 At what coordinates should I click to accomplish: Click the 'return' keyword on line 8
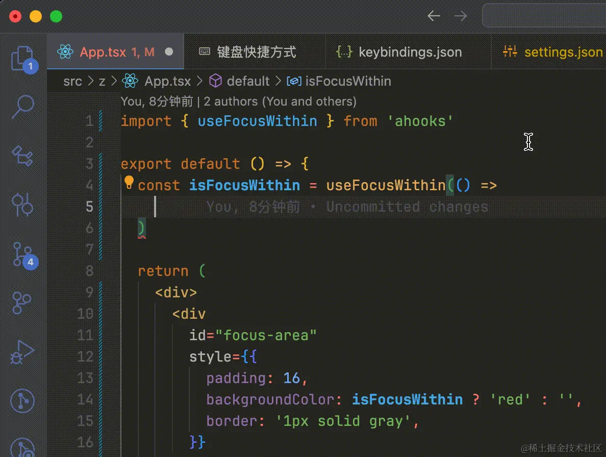coord(163,271)
